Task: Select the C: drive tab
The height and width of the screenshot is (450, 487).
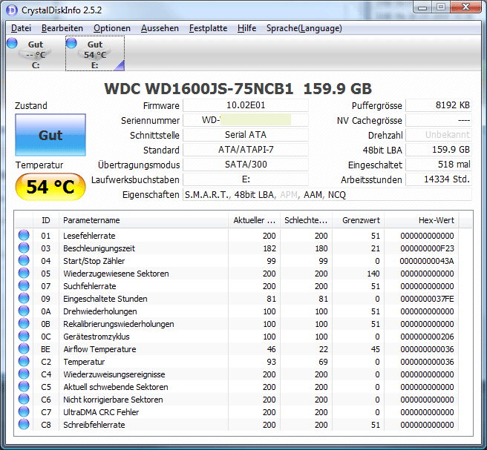Action: tap(35, 53)
